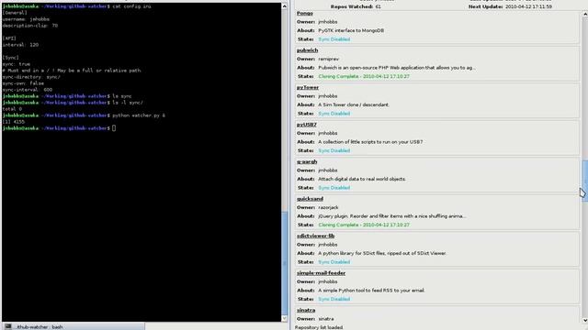Click the 'cat config.ini' command line
The image size is (588, 330).
coord(131,6)
